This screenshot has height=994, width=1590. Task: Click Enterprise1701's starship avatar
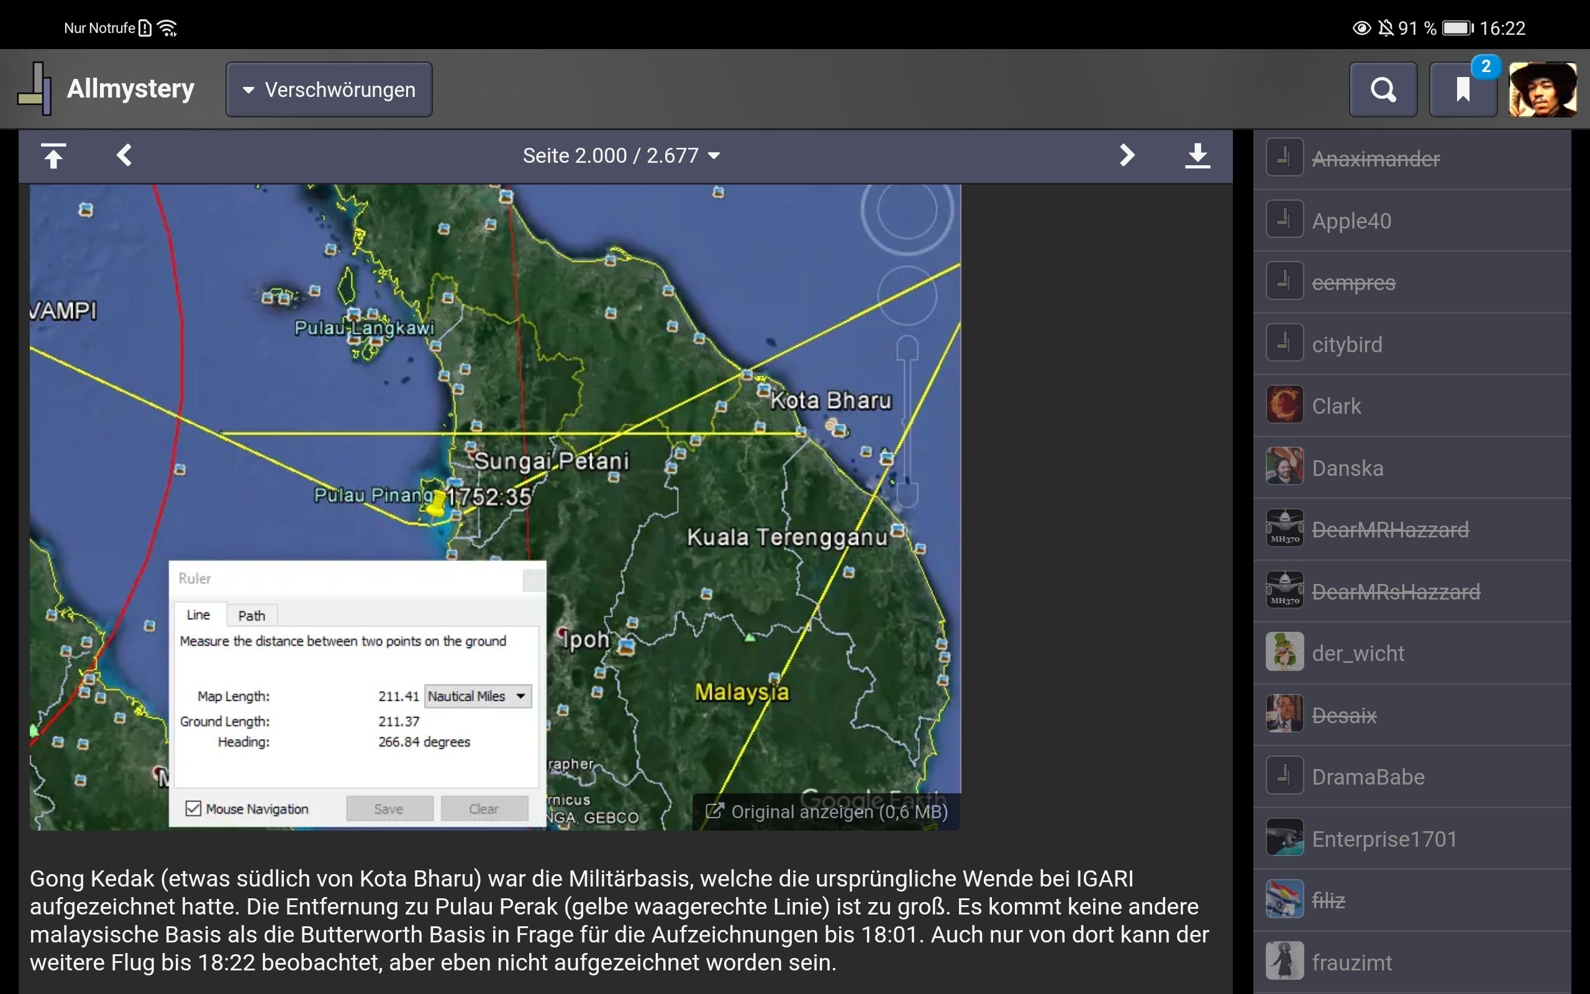pos(1284,837)
